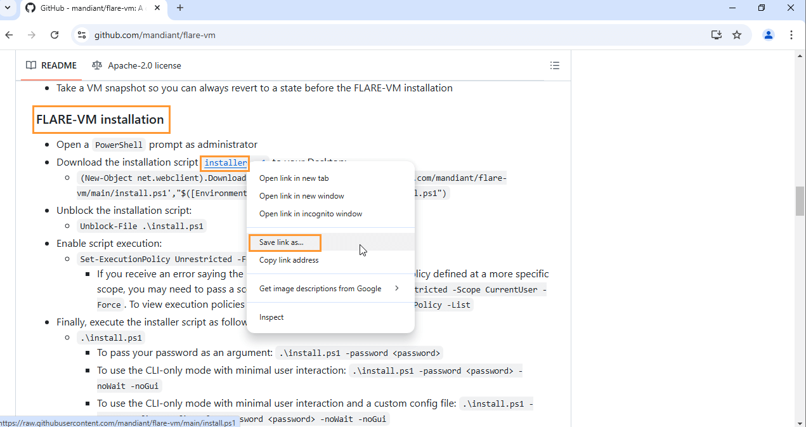Choose Open link in new window
Screen dimensions: 806x427
pos(330,196)
